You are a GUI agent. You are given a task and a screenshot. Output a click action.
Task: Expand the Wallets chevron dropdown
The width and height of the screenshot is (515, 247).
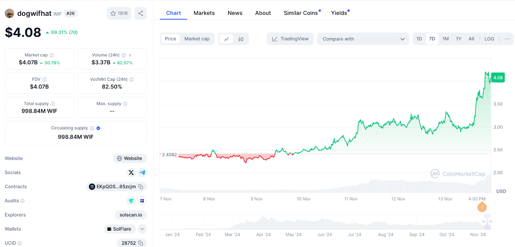tap(142, 229)
